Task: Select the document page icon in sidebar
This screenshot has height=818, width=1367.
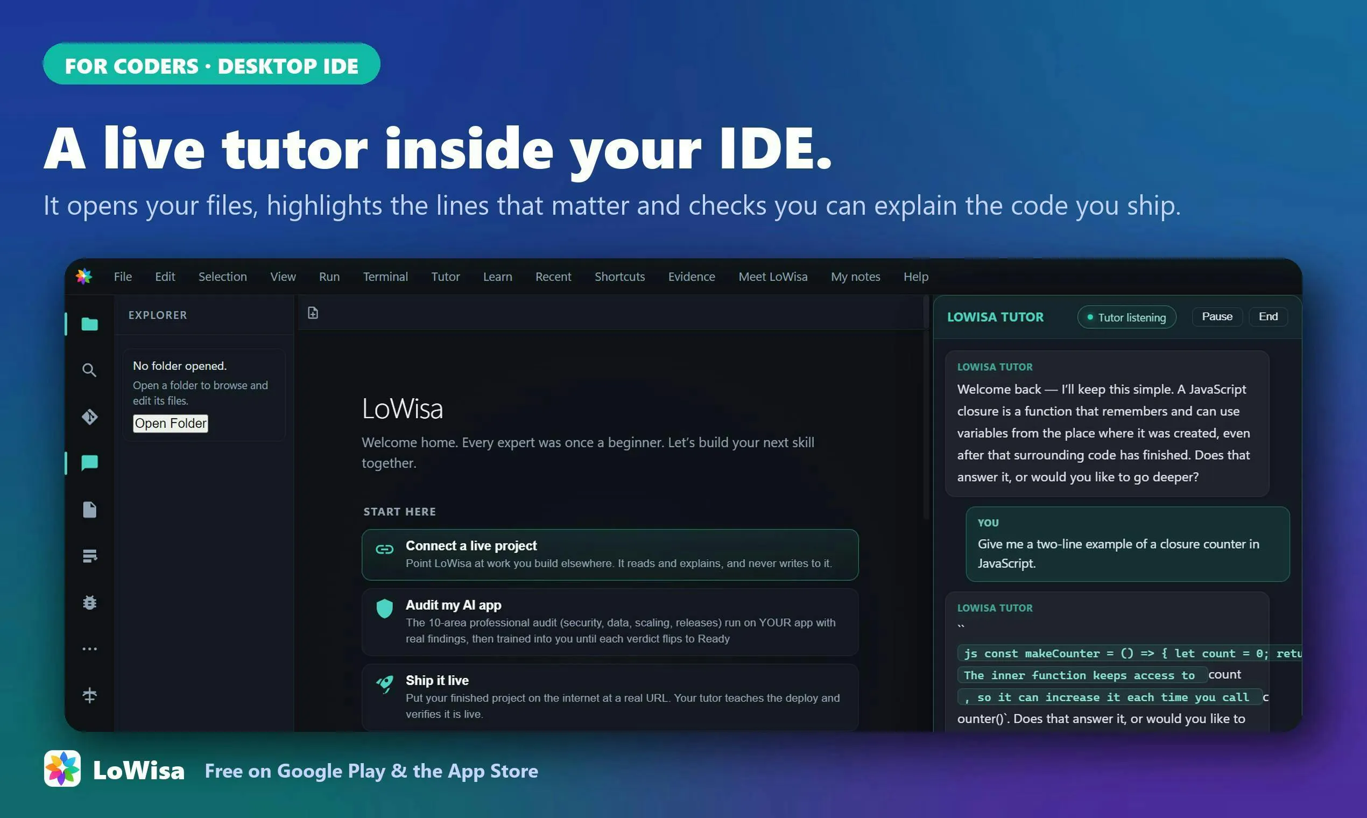Action: pos(89,509)
